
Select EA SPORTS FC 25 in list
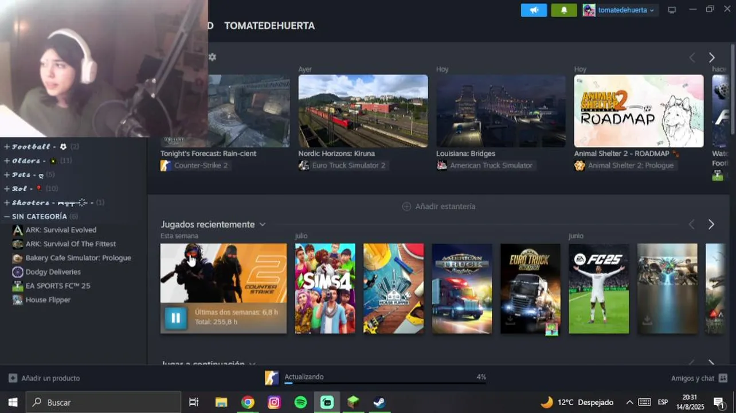[x=57, y=286]
